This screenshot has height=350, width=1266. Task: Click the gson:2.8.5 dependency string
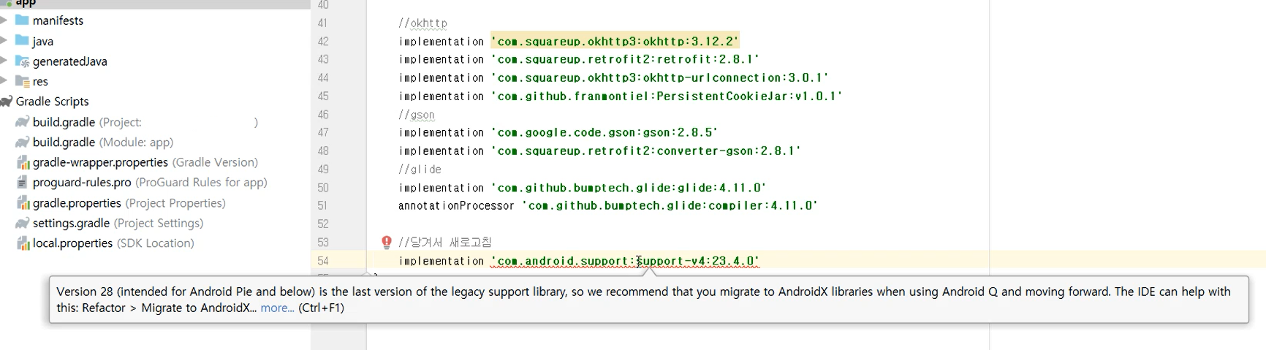604,132
